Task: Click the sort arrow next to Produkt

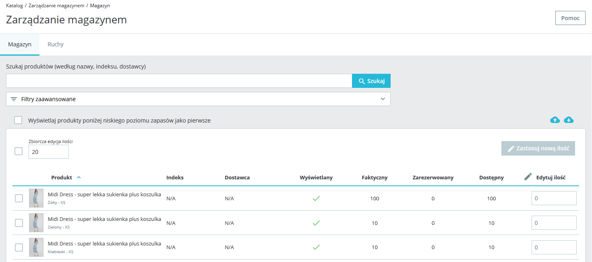Action: [x=79, y=177]
